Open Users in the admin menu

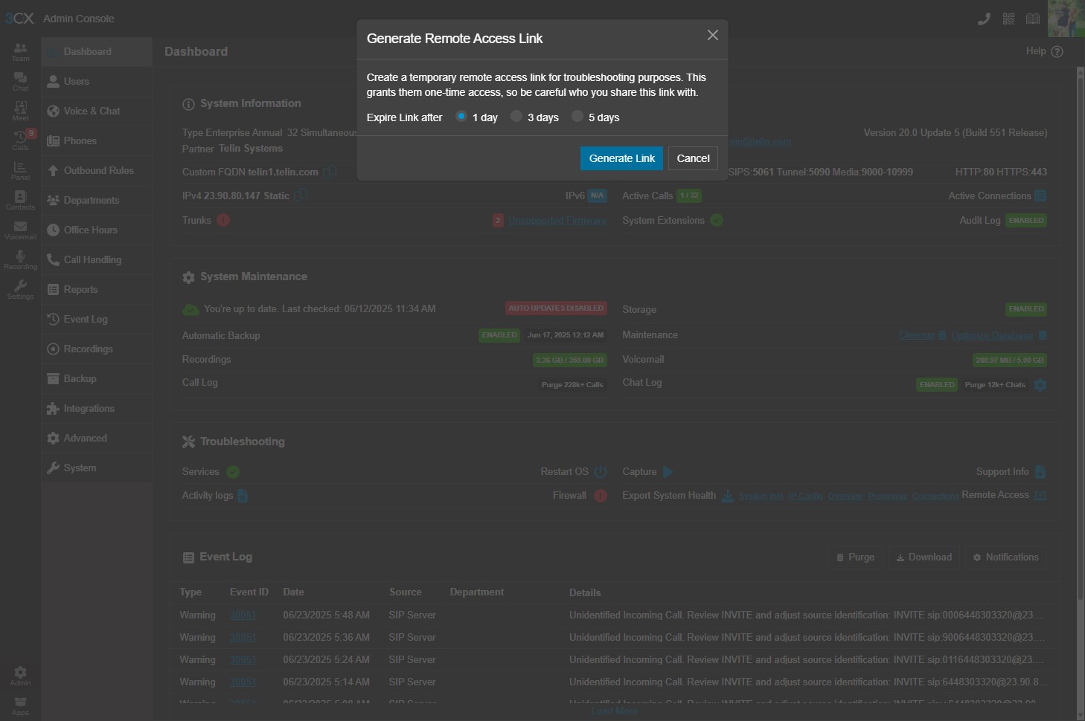point(97,81)
